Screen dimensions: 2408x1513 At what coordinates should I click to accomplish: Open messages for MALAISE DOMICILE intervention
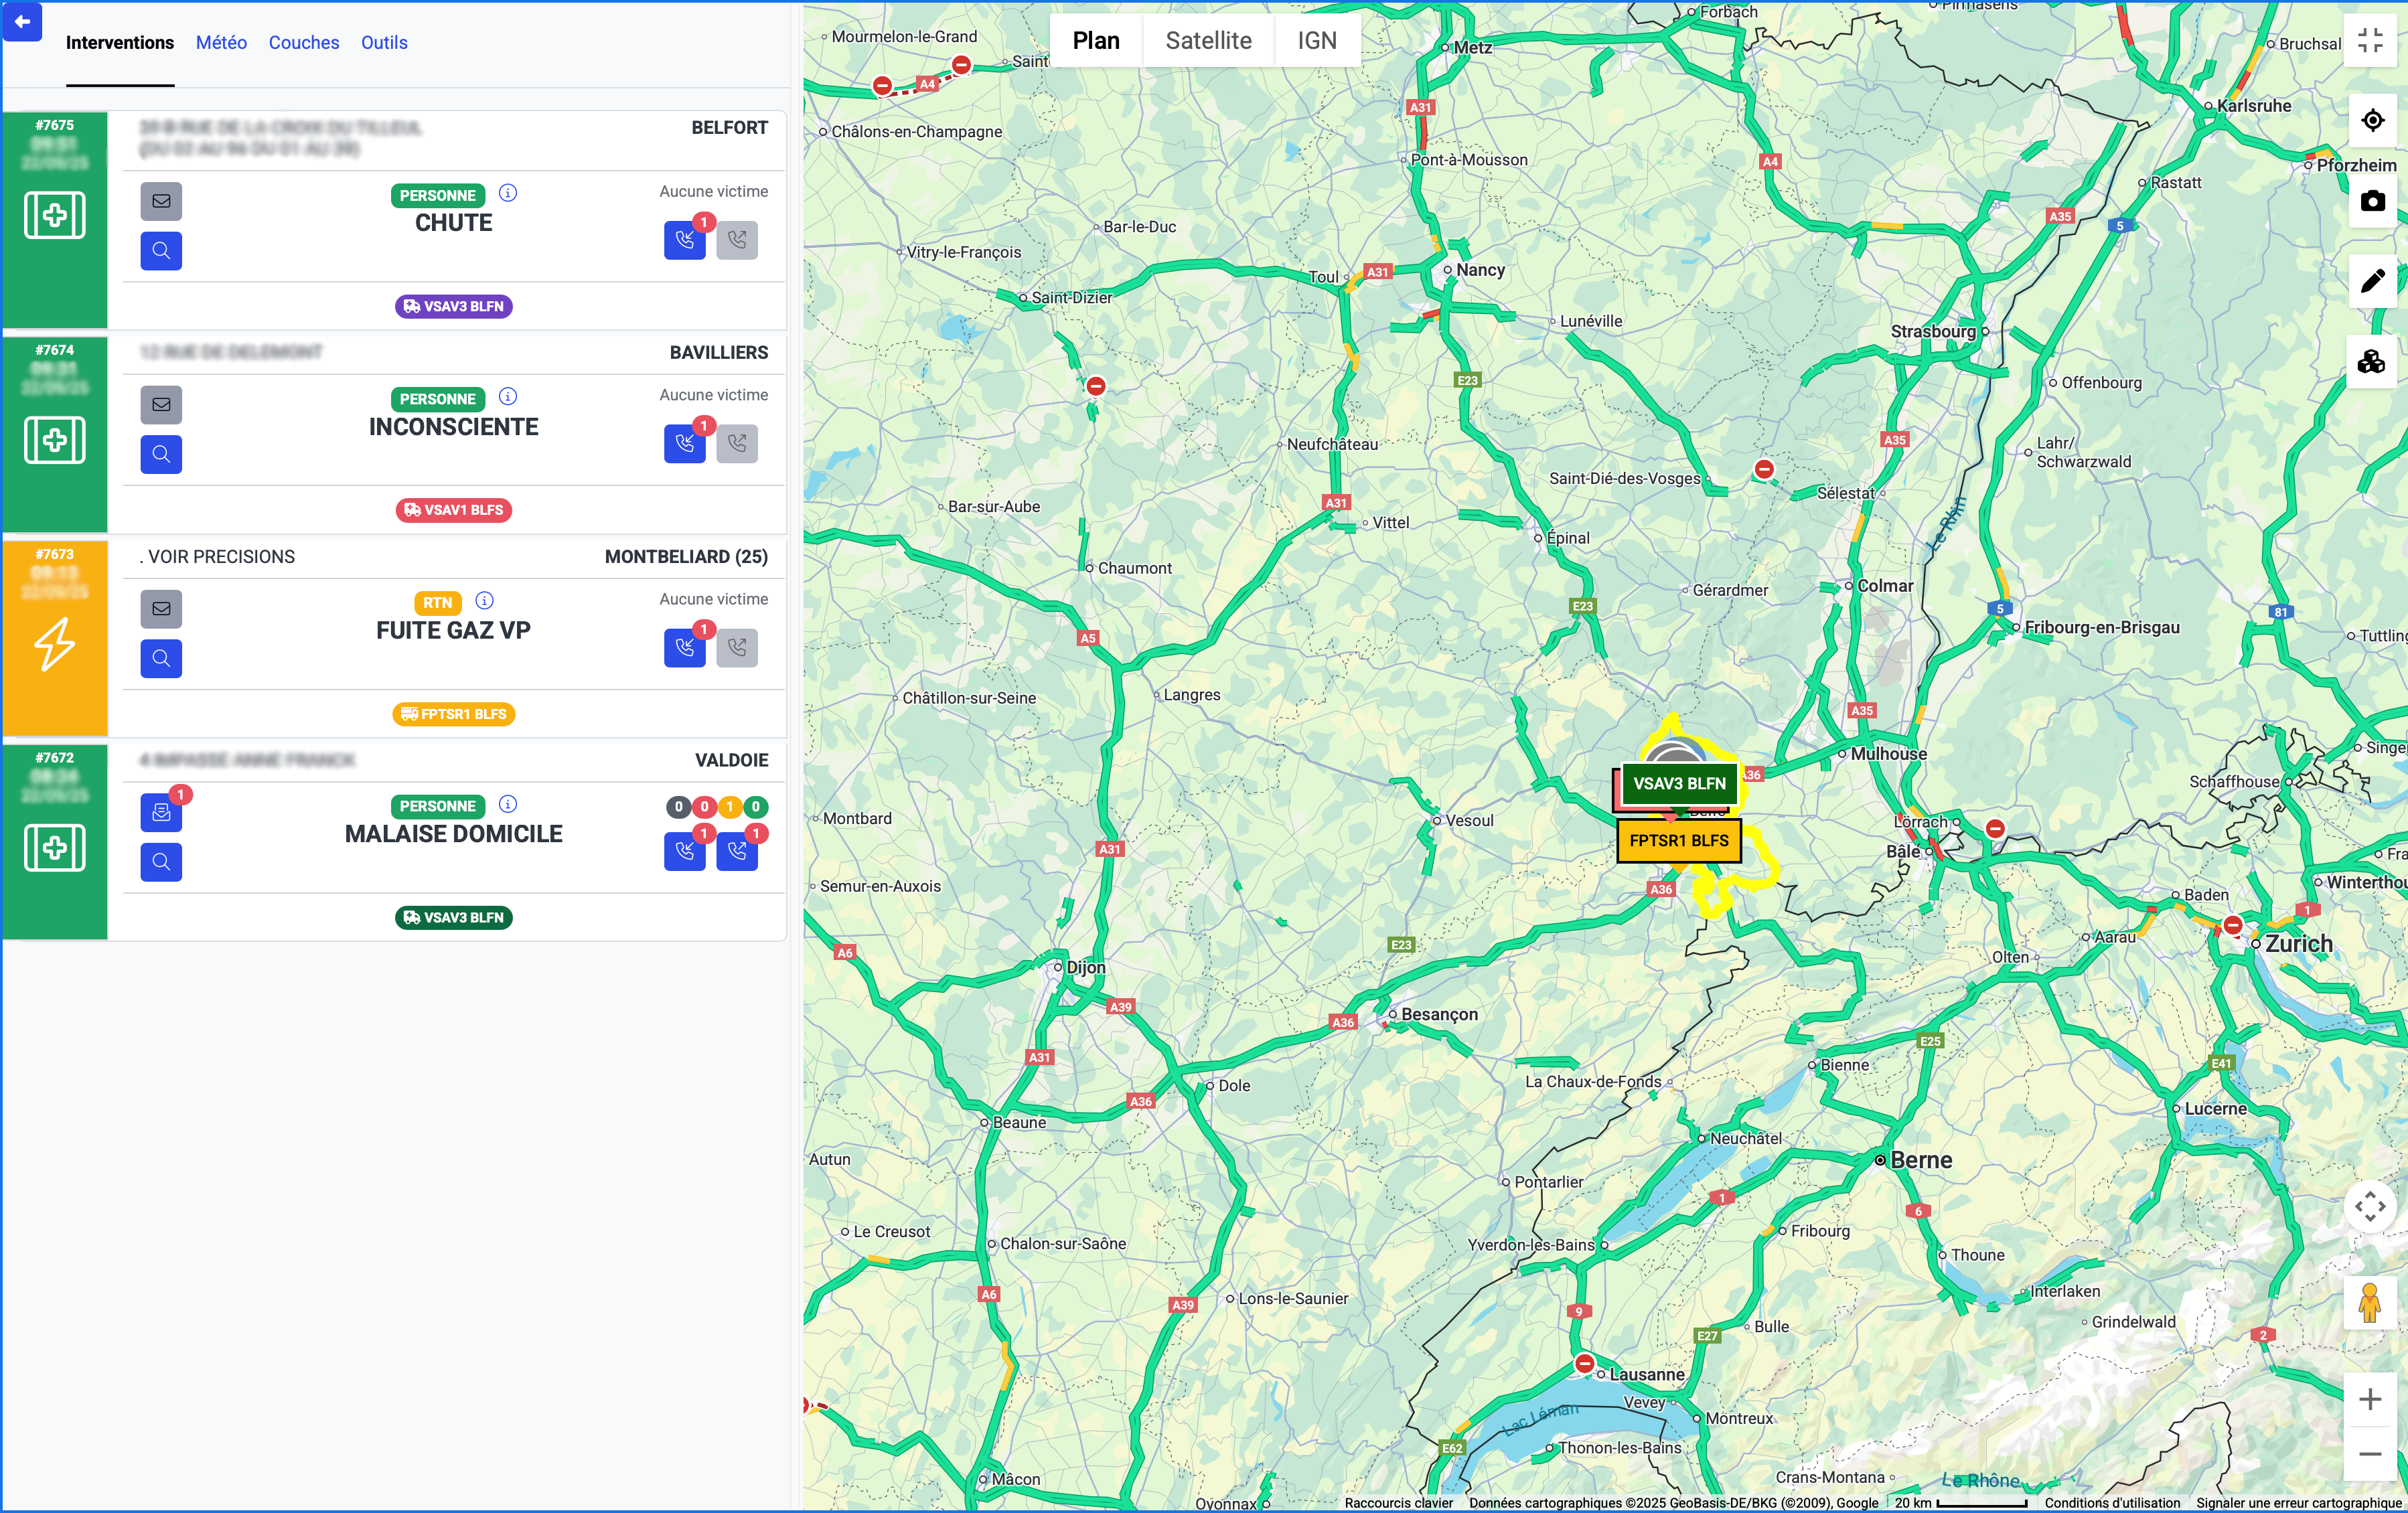coord(161,813)
